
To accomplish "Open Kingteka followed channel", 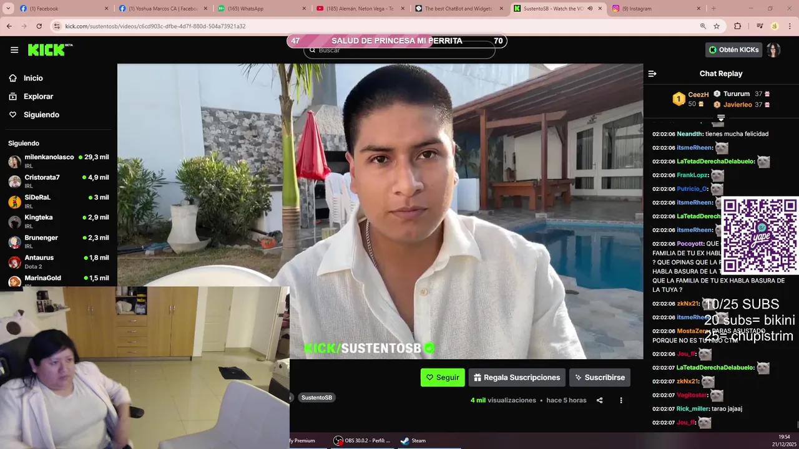I will [x=59, y=221].
